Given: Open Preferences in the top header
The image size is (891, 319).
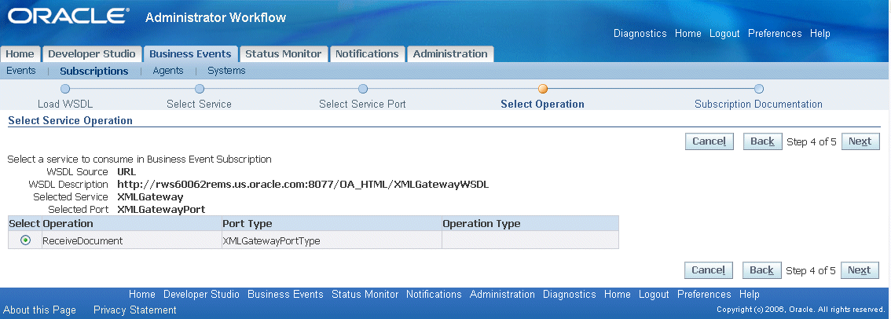Looking at the screenshot, I should [x=775, y=34].
